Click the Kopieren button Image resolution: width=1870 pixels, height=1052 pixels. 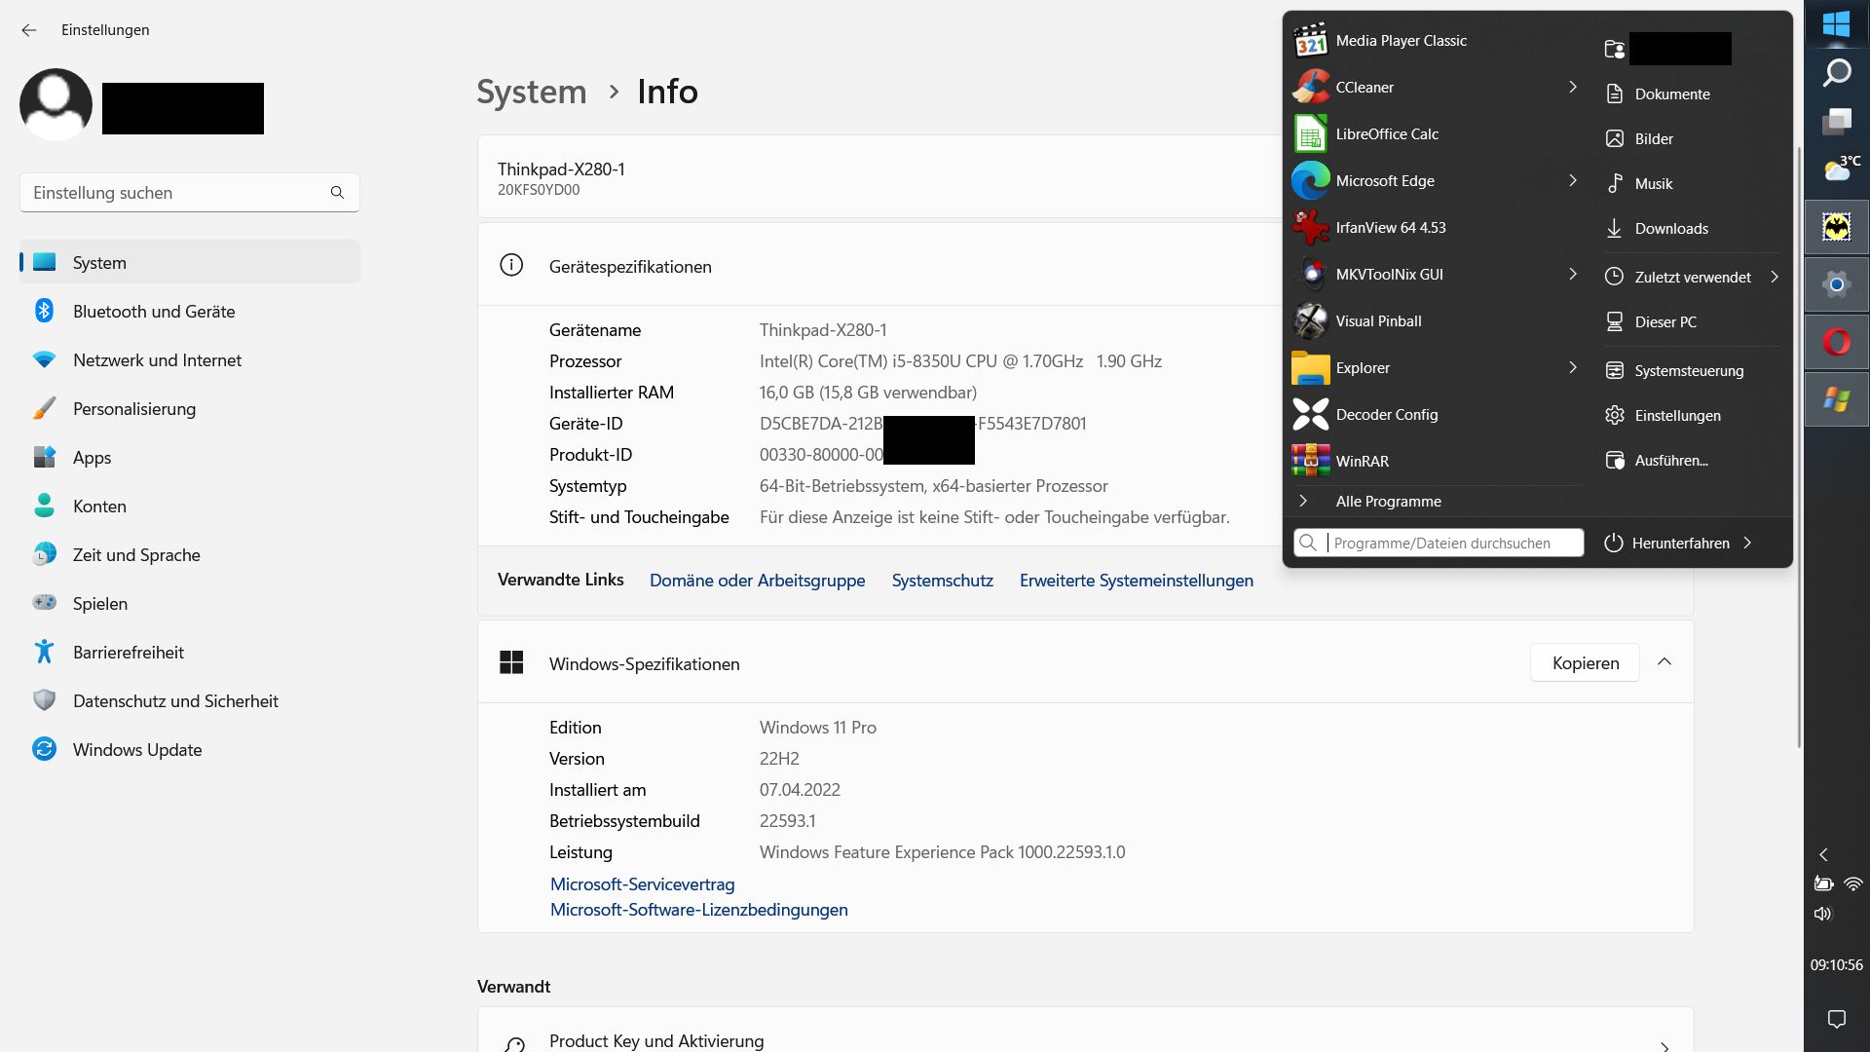[1585, 663]
